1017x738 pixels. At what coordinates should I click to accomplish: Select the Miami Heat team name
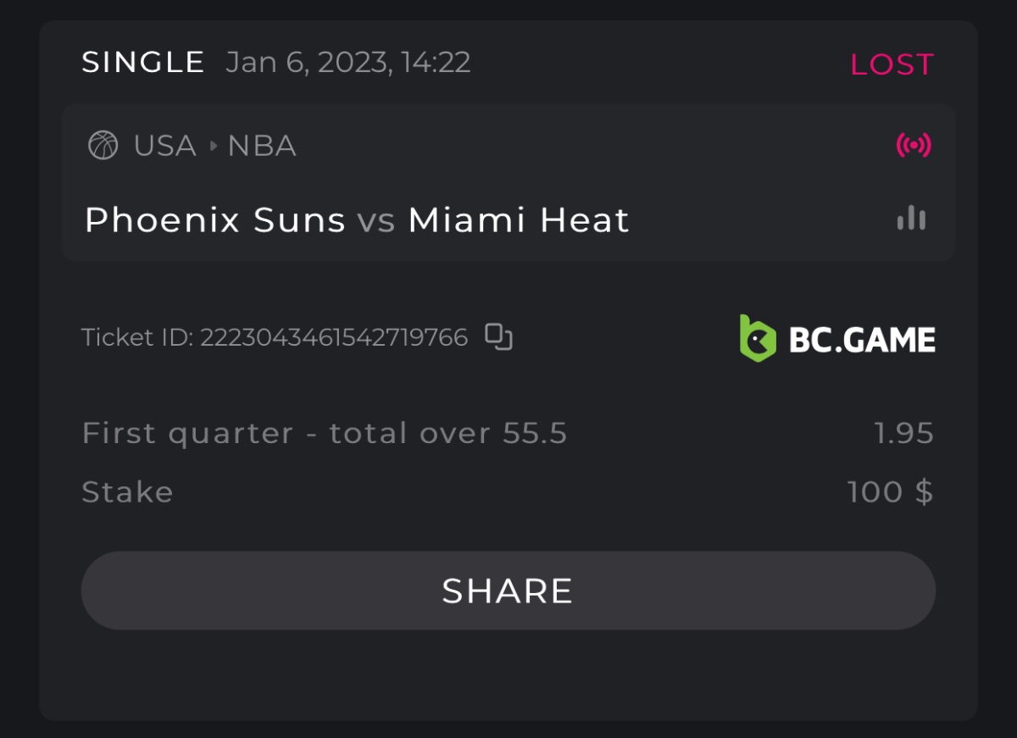point(519,220)
